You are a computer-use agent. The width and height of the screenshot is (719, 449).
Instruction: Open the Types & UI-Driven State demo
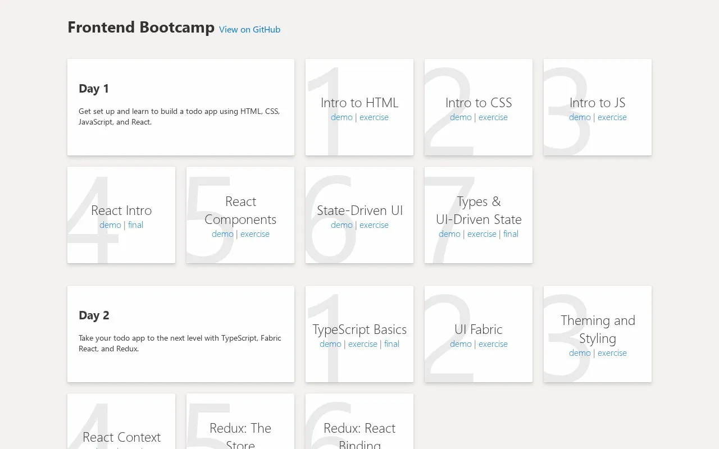coord(449,234)
